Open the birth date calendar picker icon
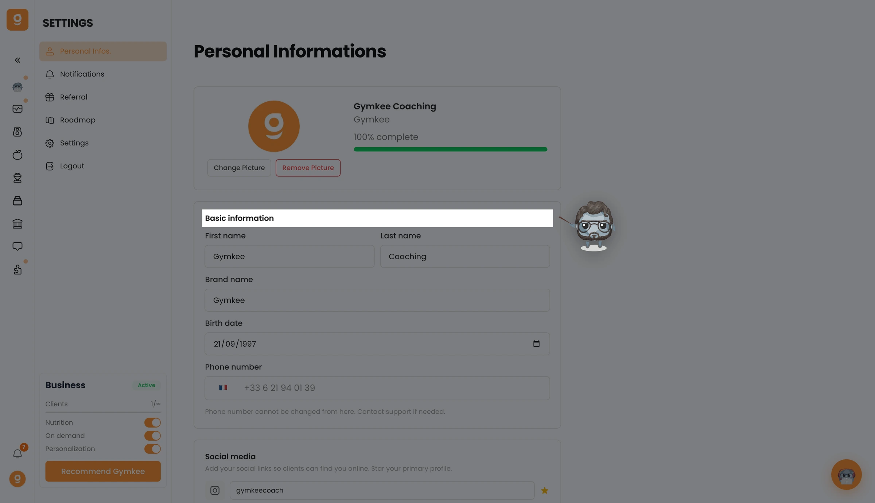 [x=536, y=344]
